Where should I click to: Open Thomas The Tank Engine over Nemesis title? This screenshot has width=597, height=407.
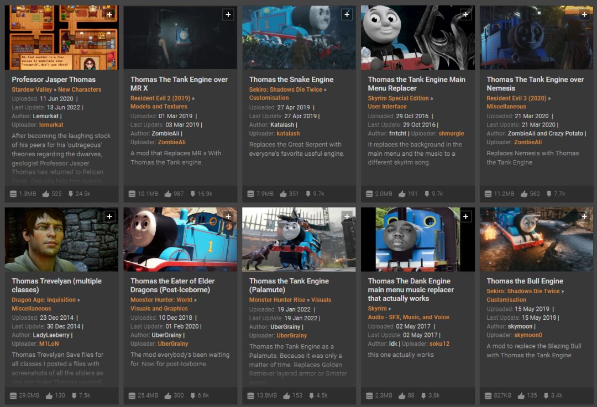(535, 84)
